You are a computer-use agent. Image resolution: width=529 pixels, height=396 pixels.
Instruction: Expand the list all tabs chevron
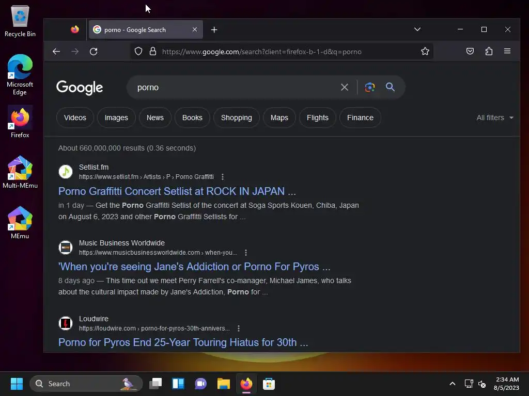(x=417, y=29)
